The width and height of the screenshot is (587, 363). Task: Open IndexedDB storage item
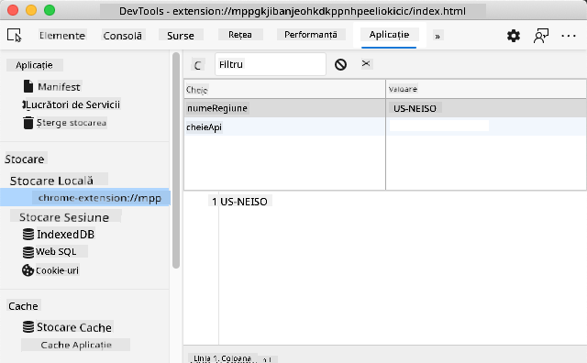click(65, 235)
